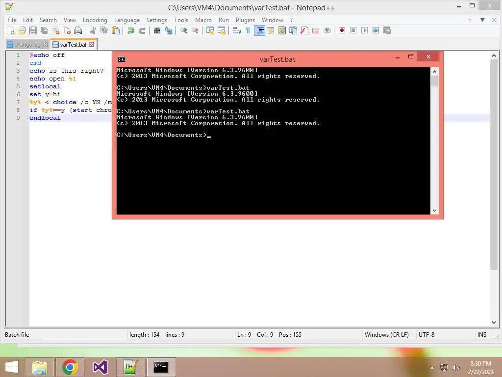Open the Document List icon

click(x=293, y=30)
